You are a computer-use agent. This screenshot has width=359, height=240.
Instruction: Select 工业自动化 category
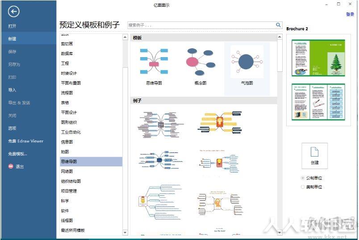71,132
